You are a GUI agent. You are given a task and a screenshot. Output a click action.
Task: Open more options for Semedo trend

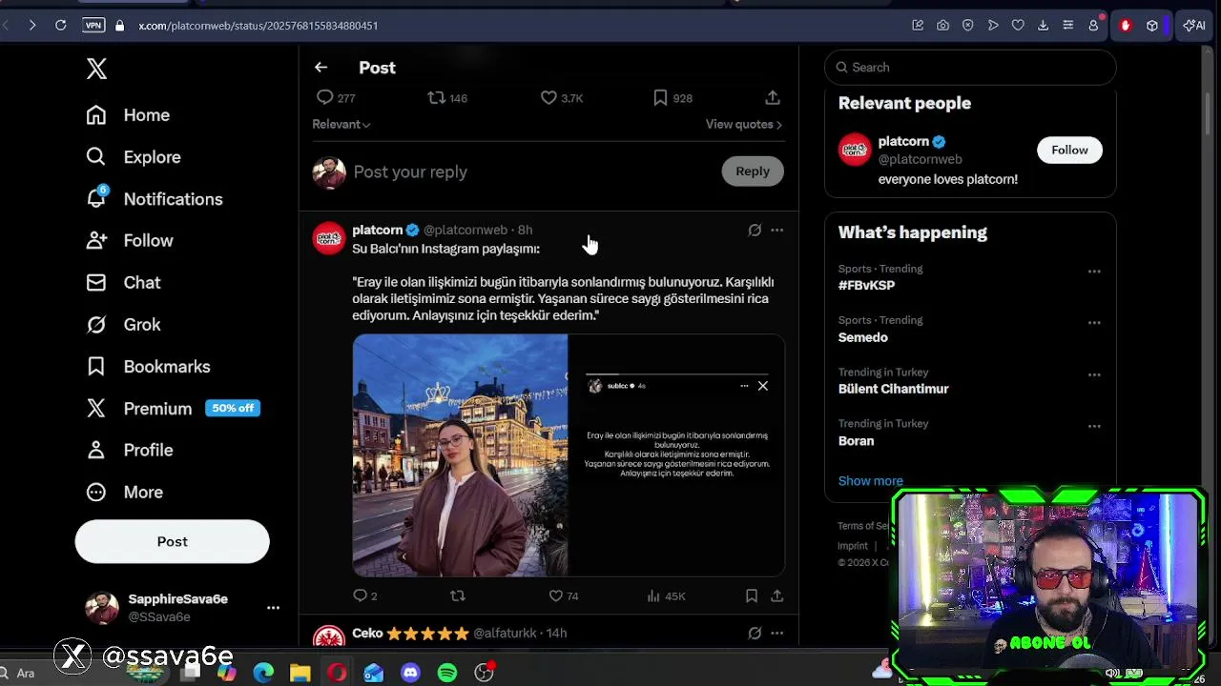1094,323
